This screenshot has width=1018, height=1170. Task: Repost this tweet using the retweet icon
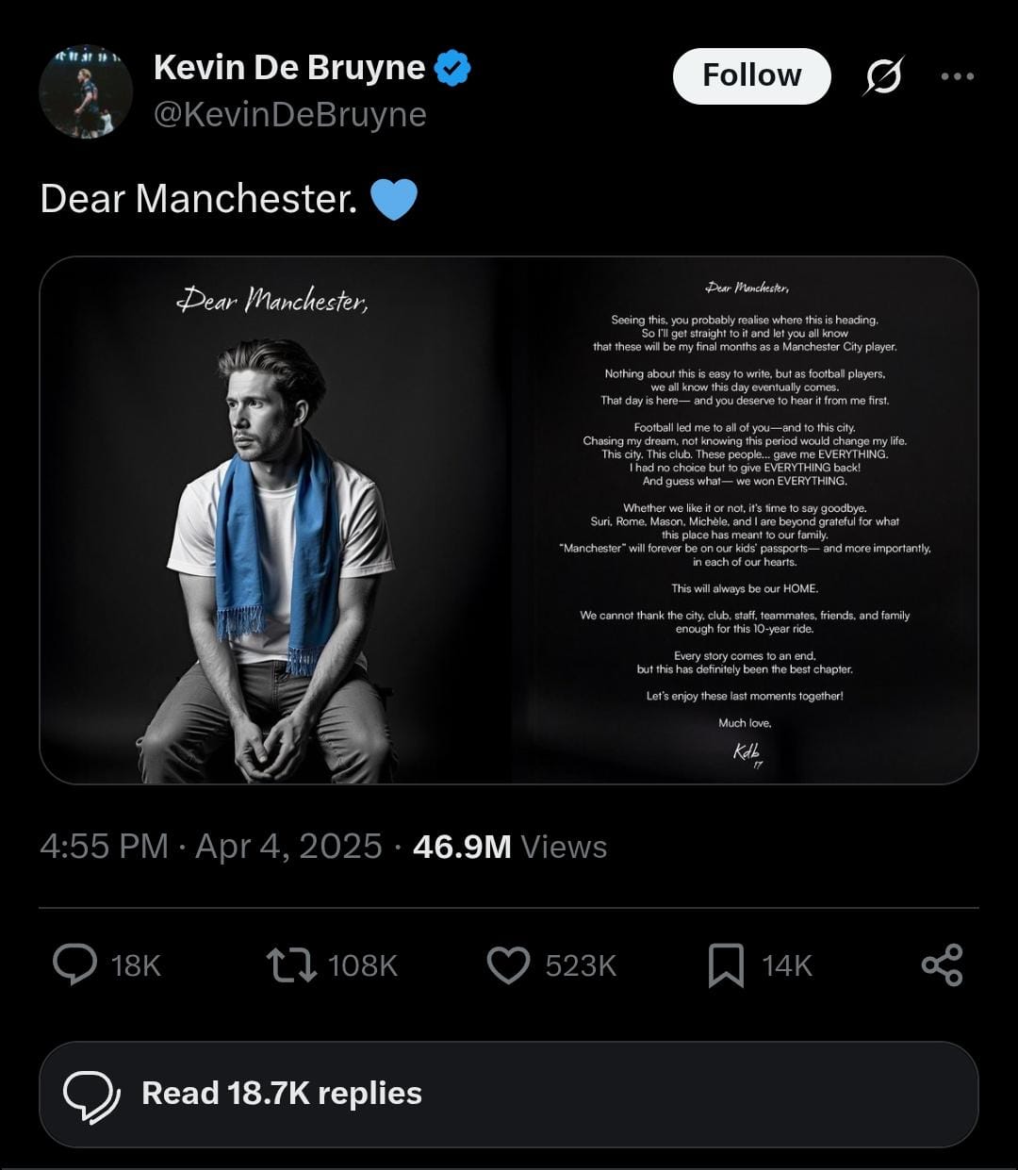click(x=291, y=964)
